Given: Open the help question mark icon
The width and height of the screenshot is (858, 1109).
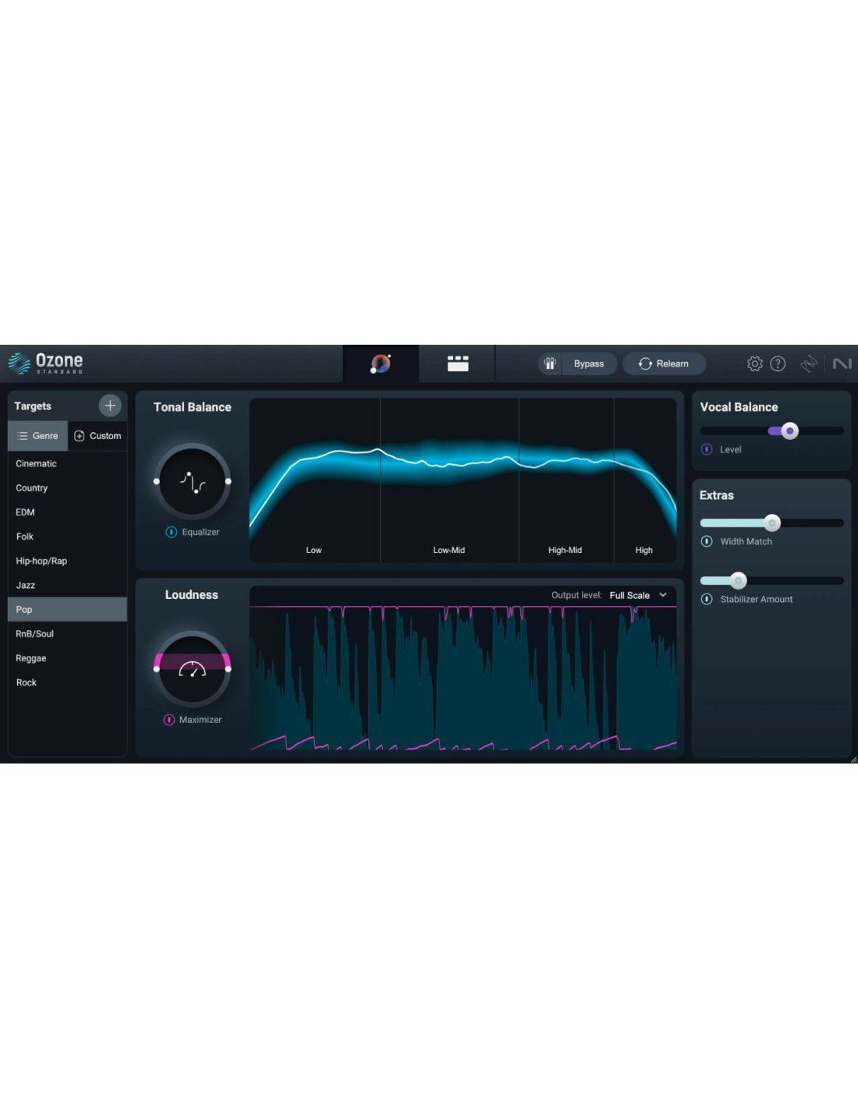Looking at the screenshot, I should coord(778,363).
